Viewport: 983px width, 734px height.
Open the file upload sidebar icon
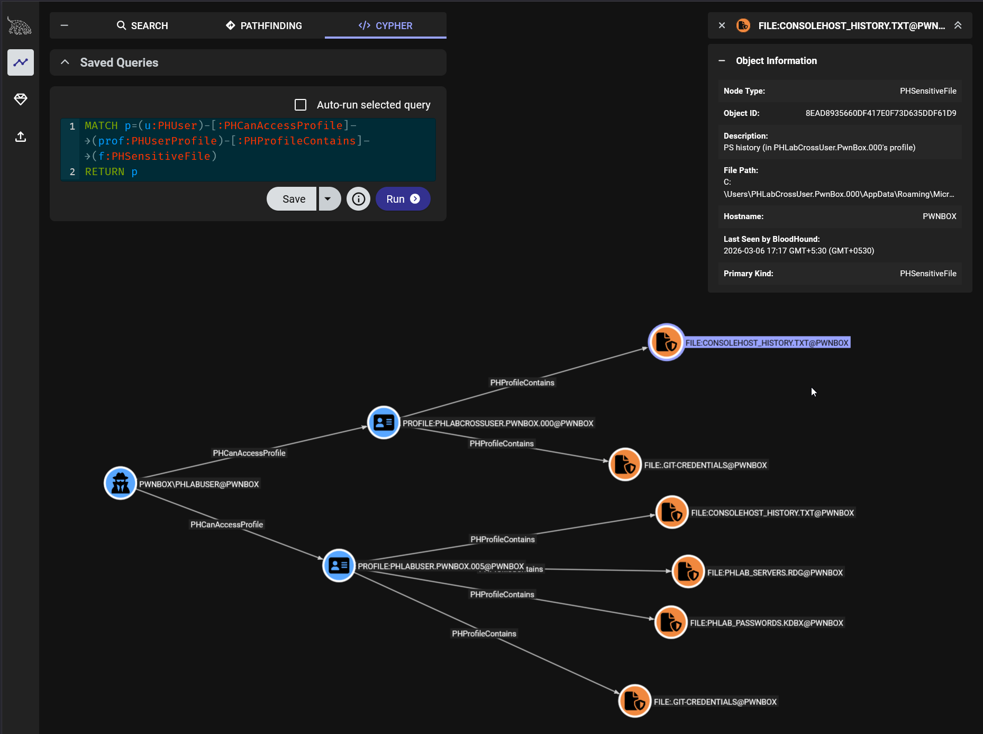coord(21,137)
